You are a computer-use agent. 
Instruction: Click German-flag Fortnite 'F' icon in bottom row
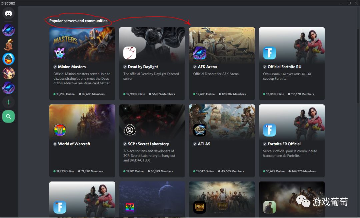point(60,207)
